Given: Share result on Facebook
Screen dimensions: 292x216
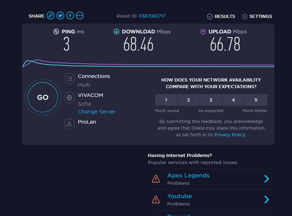Looking at the screenshot, I should tap(70, 16).
